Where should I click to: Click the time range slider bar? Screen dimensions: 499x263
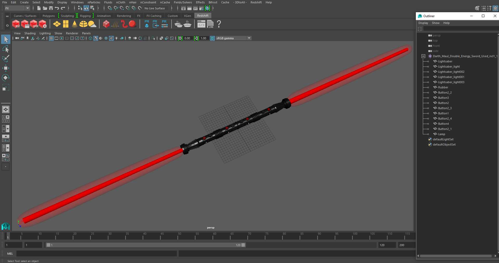tap(146, 245)
